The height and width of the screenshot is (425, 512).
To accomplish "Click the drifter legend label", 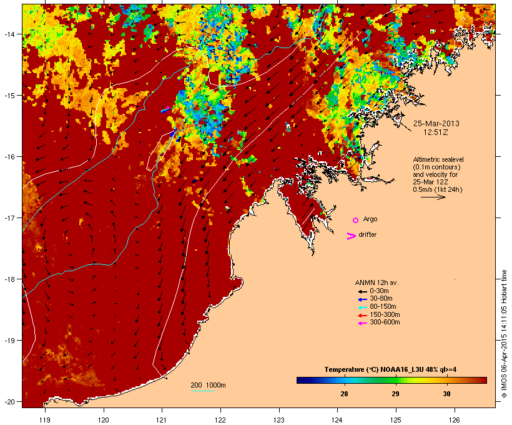I will (x=367, y=234).
